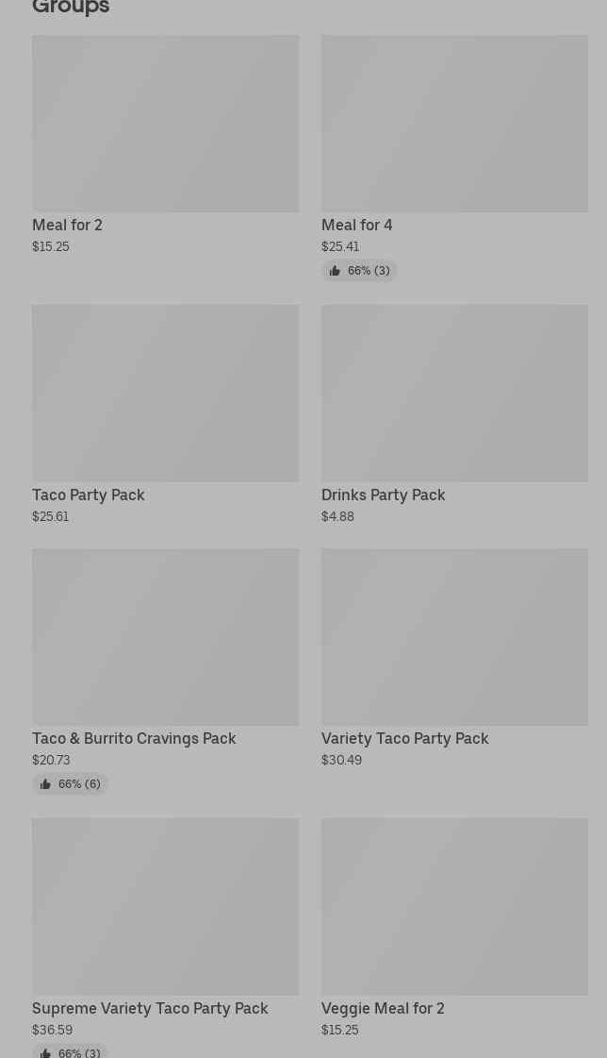Select the Drinks Party Pack image
This screenshot has height=1058, width=607.
454,393
